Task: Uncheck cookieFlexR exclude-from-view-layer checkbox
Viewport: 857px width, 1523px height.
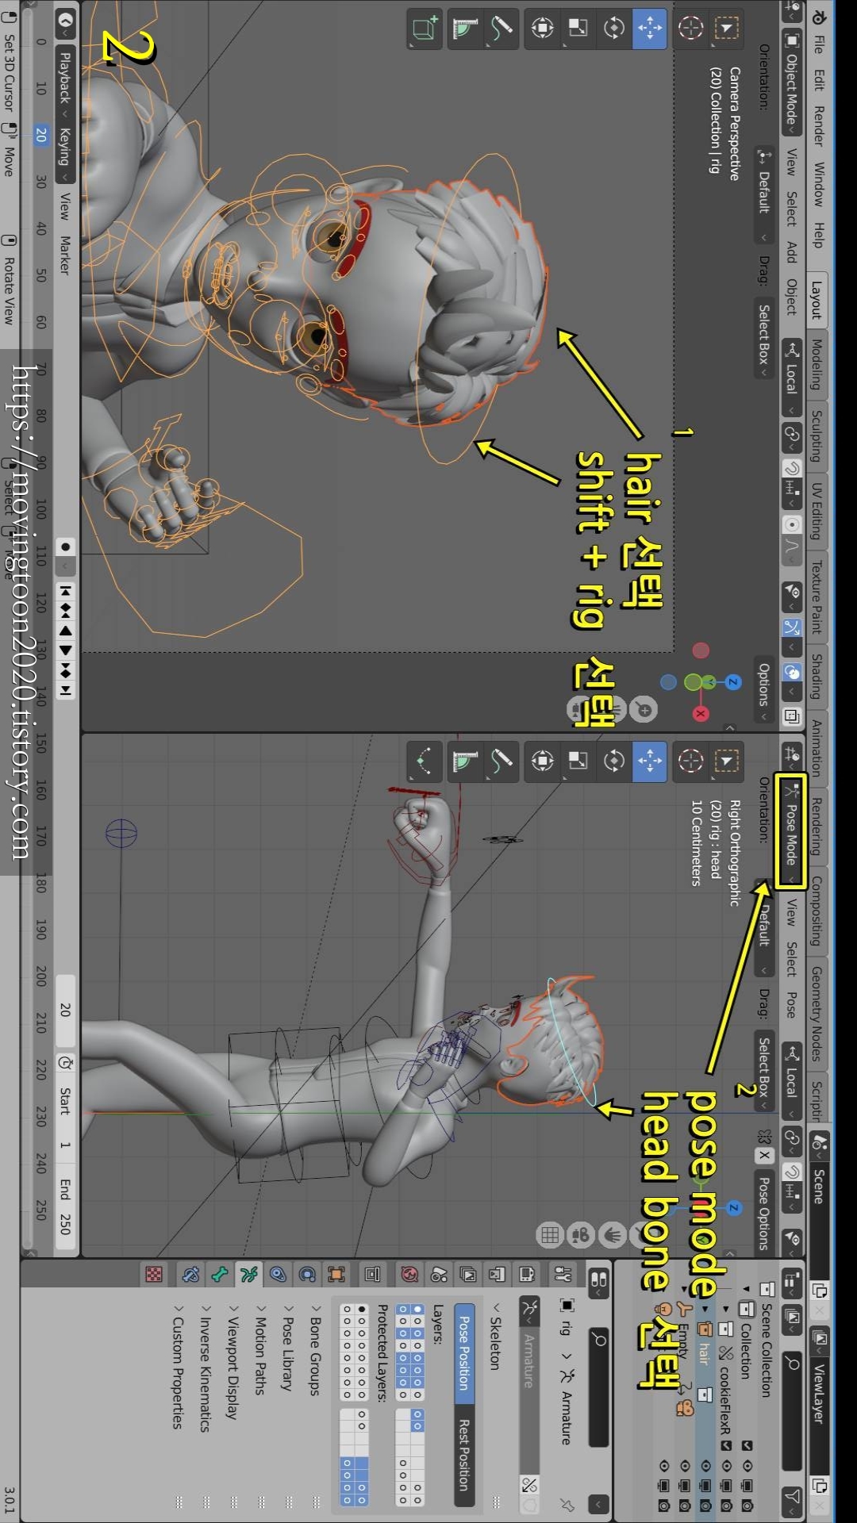Action: (x=726, y=1445)
